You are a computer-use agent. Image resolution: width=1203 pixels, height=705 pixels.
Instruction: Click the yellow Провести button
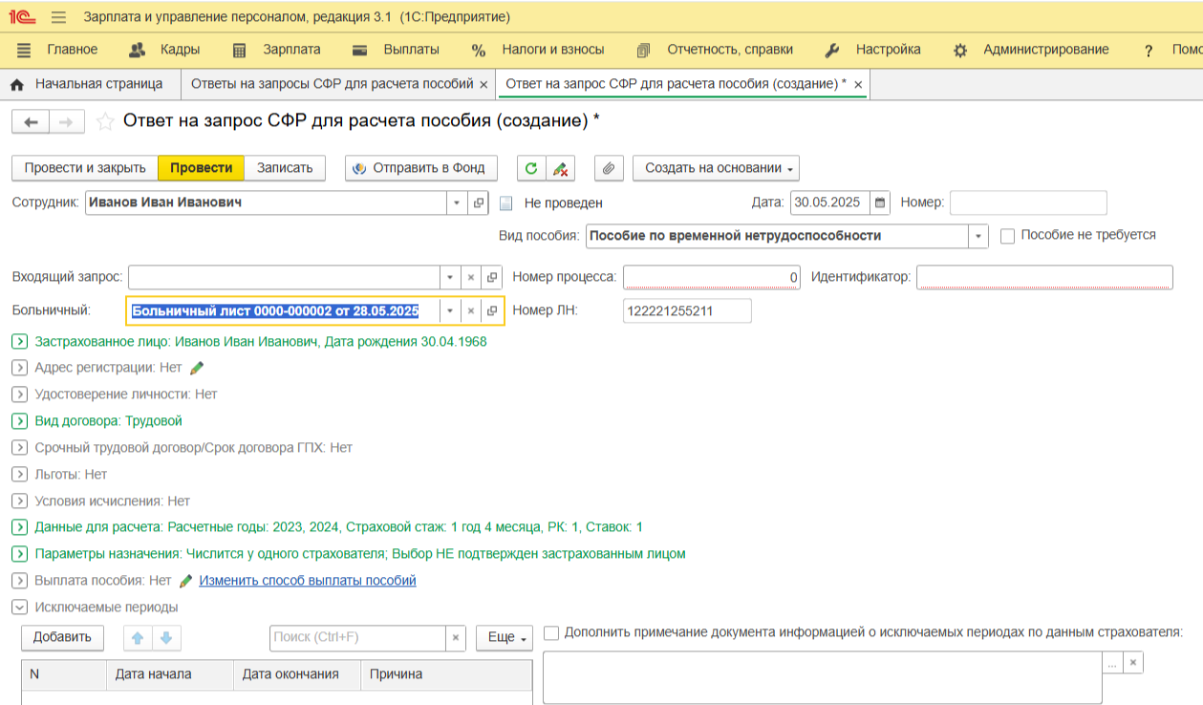tap(201, 168)
